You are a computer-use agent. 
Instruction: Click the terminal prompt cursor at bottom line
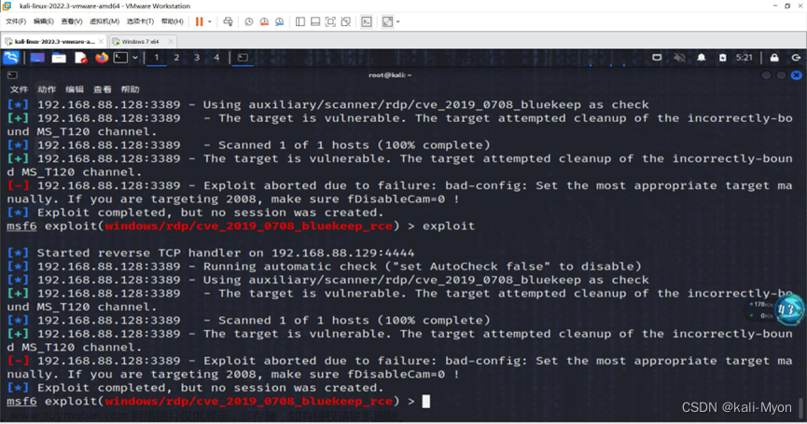[x=426, y=402]
